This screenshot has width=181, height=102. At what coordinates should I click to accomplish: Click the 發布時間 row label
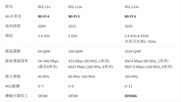[x=13, y=26]
